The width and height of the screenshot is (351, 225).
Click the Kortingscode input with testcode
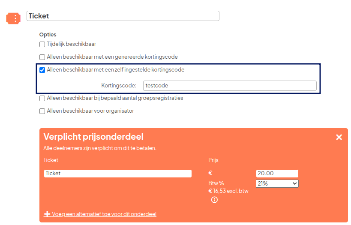click(230, 86)
